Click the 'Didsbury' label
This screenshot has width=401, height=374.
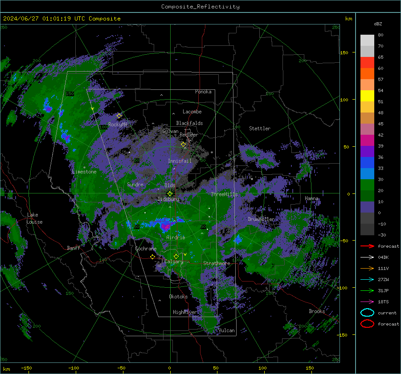coord(168,199)
